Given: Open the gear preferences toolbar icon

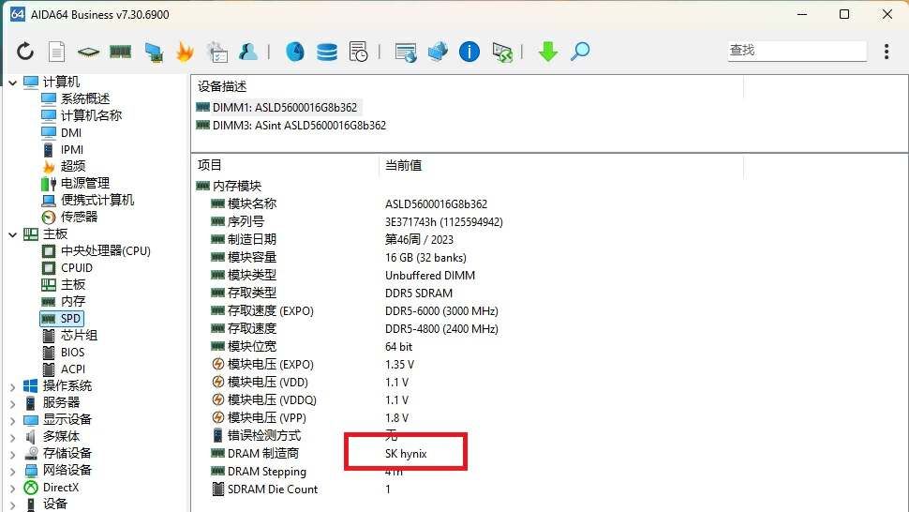Looking at the screenshot, I should (x=216, y=53).
